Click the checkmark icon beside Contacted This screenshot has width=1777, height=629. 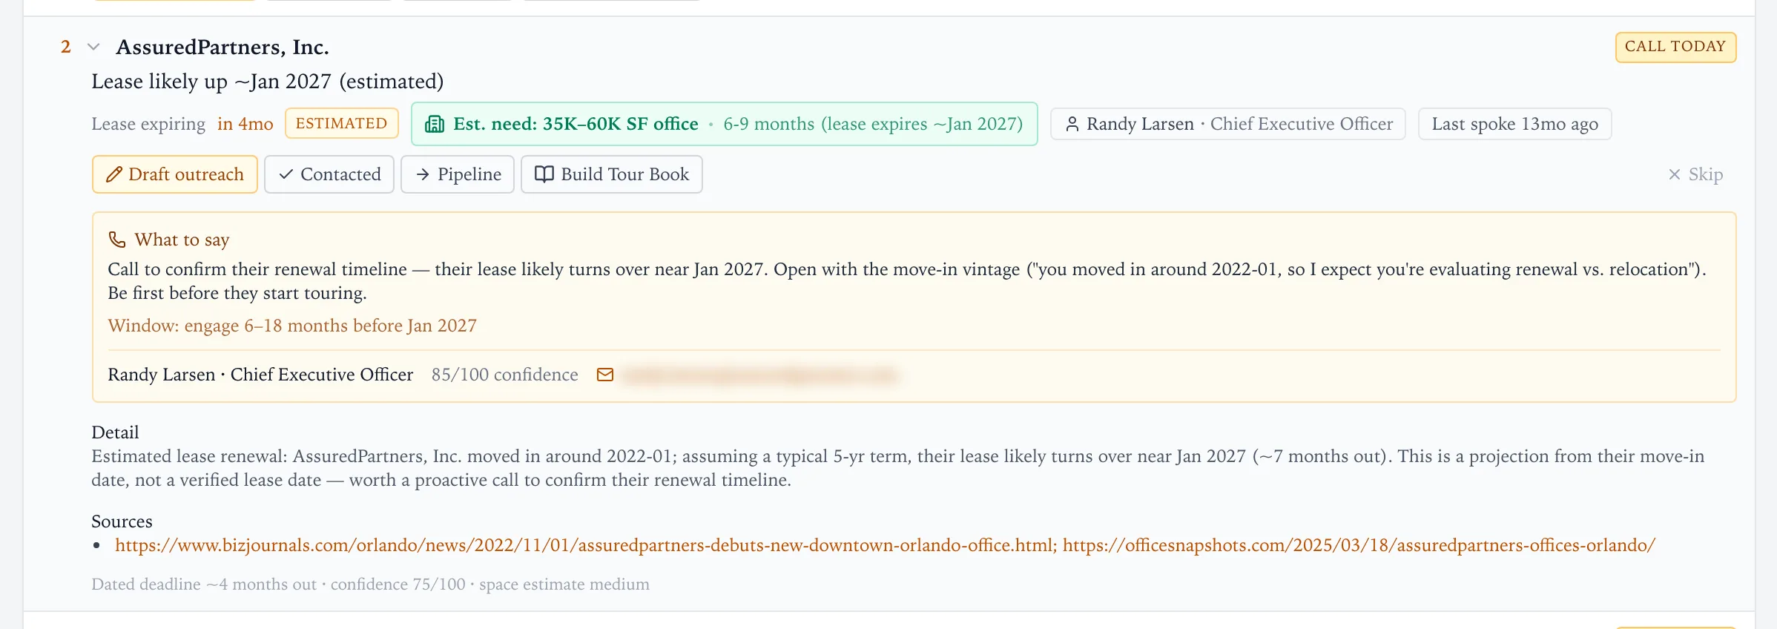coord(286,174)
